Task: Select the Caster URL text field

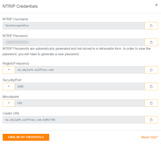Action: click(x=74, y=120)
